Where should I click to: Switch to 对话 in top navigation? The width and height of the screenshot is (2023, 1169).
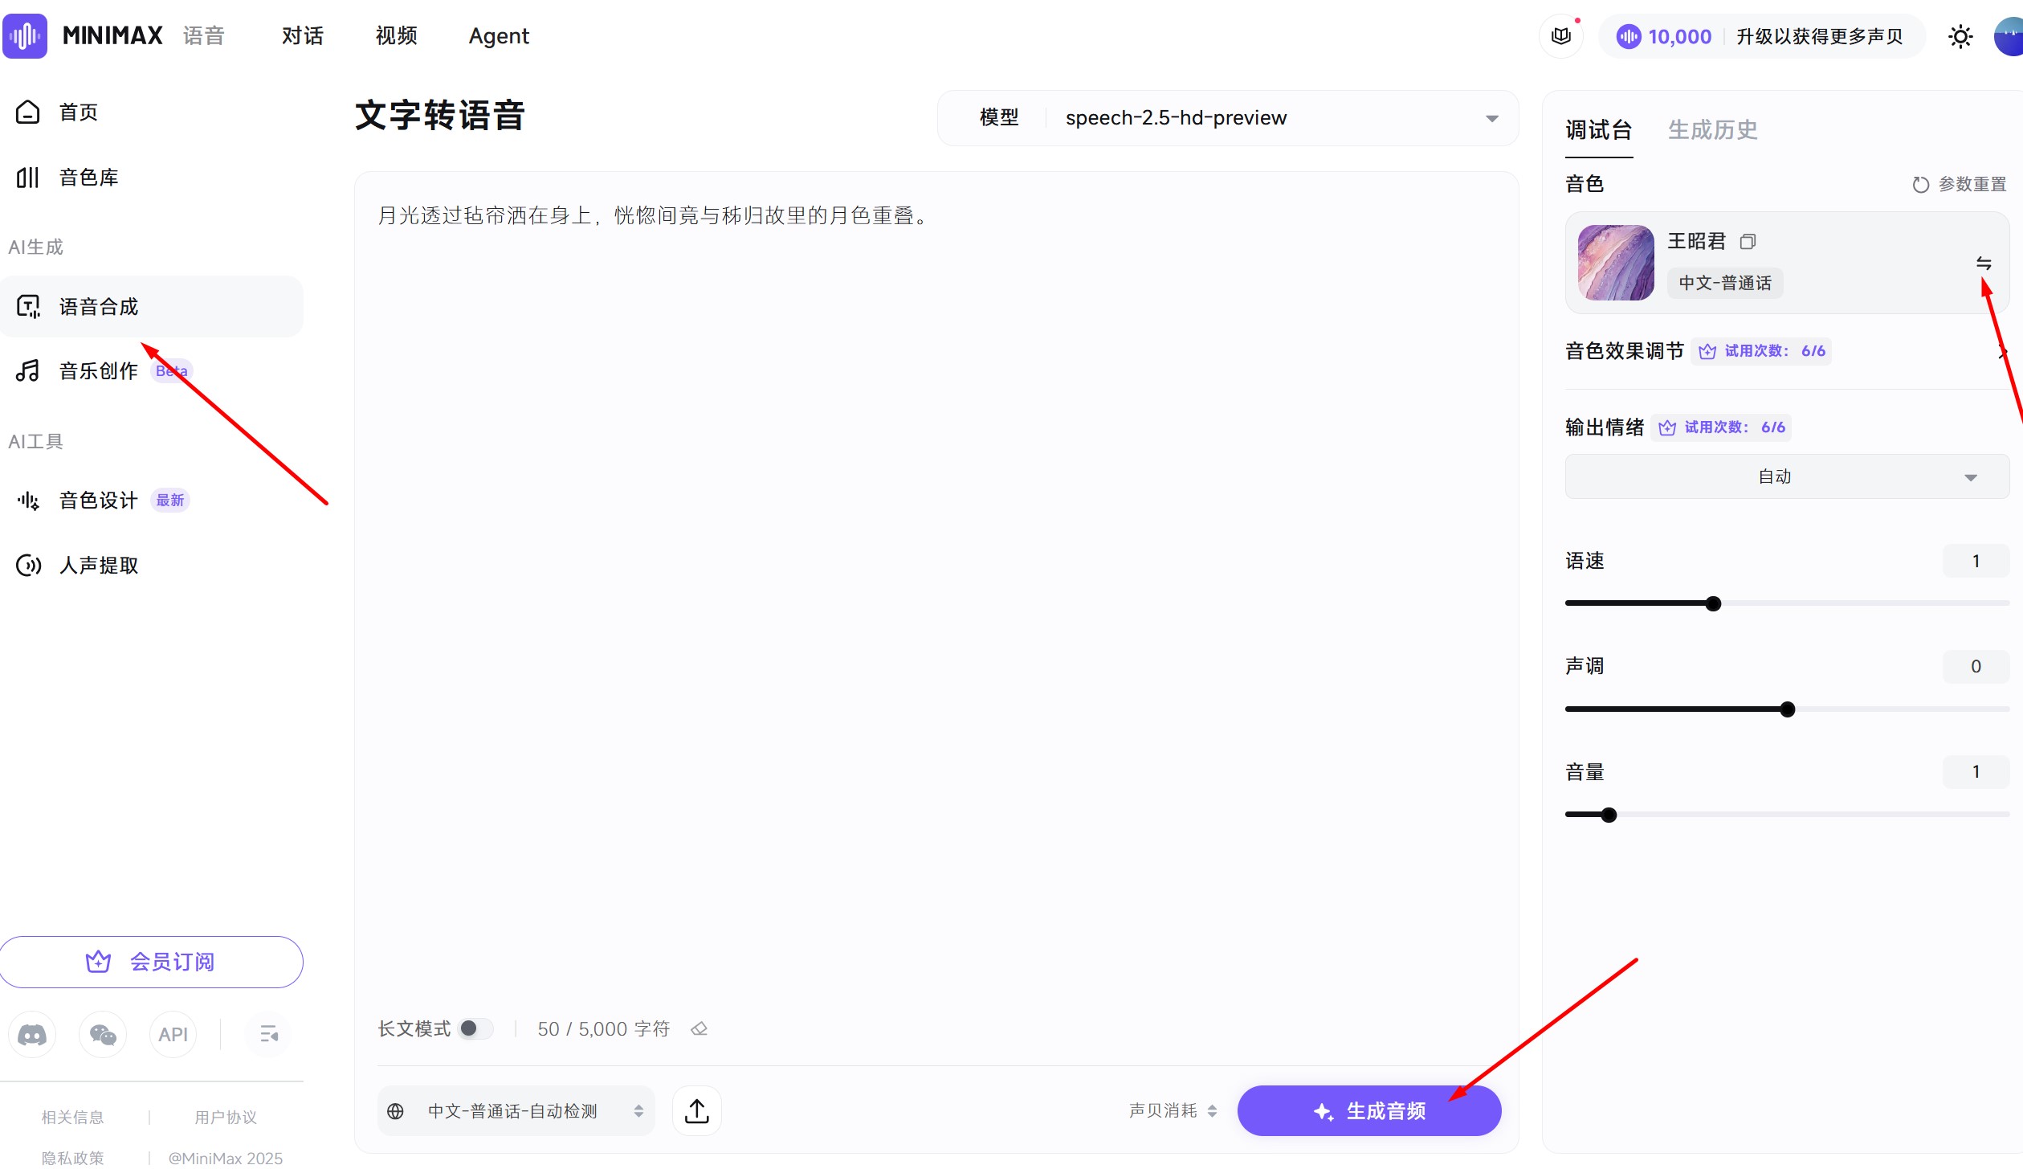click(302, 36)
